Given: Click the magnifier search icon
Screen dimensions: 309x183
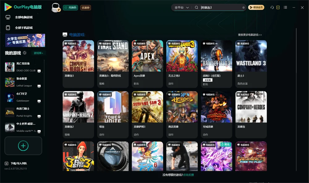Looking at the screenshot, I should click(x=197, y=7).
